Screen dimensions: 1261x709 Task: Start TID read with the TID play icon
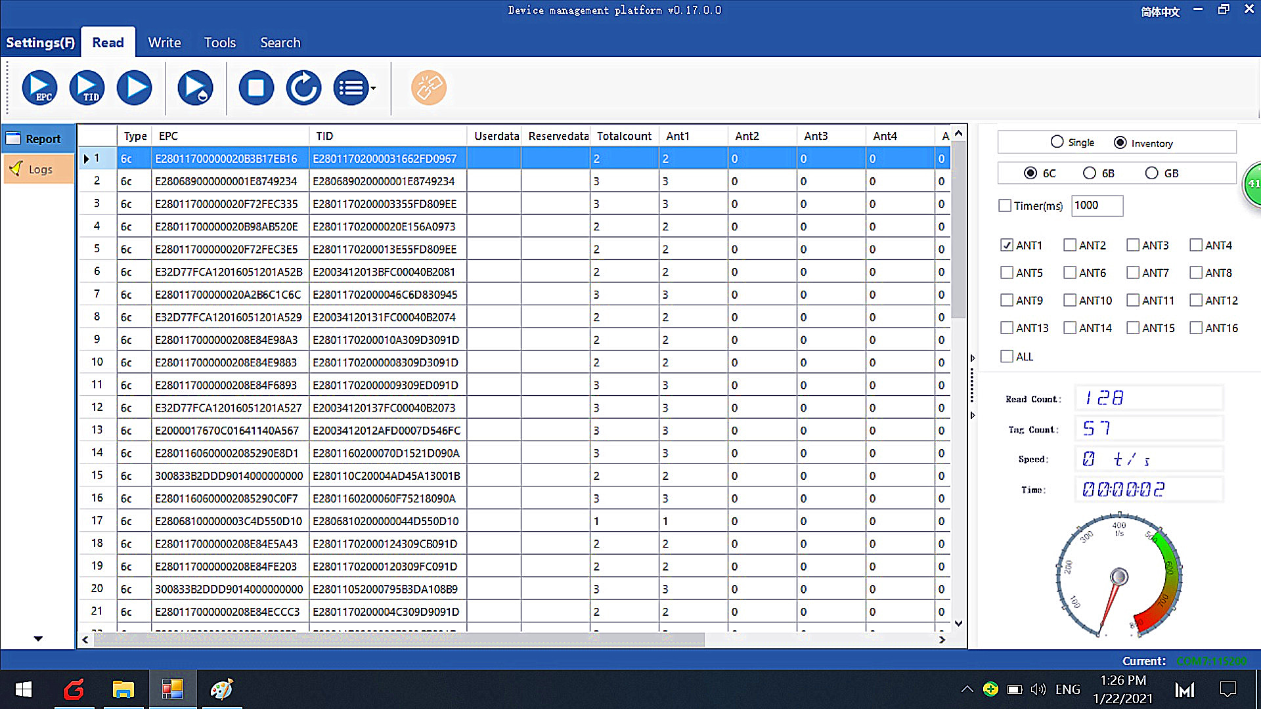87,87
